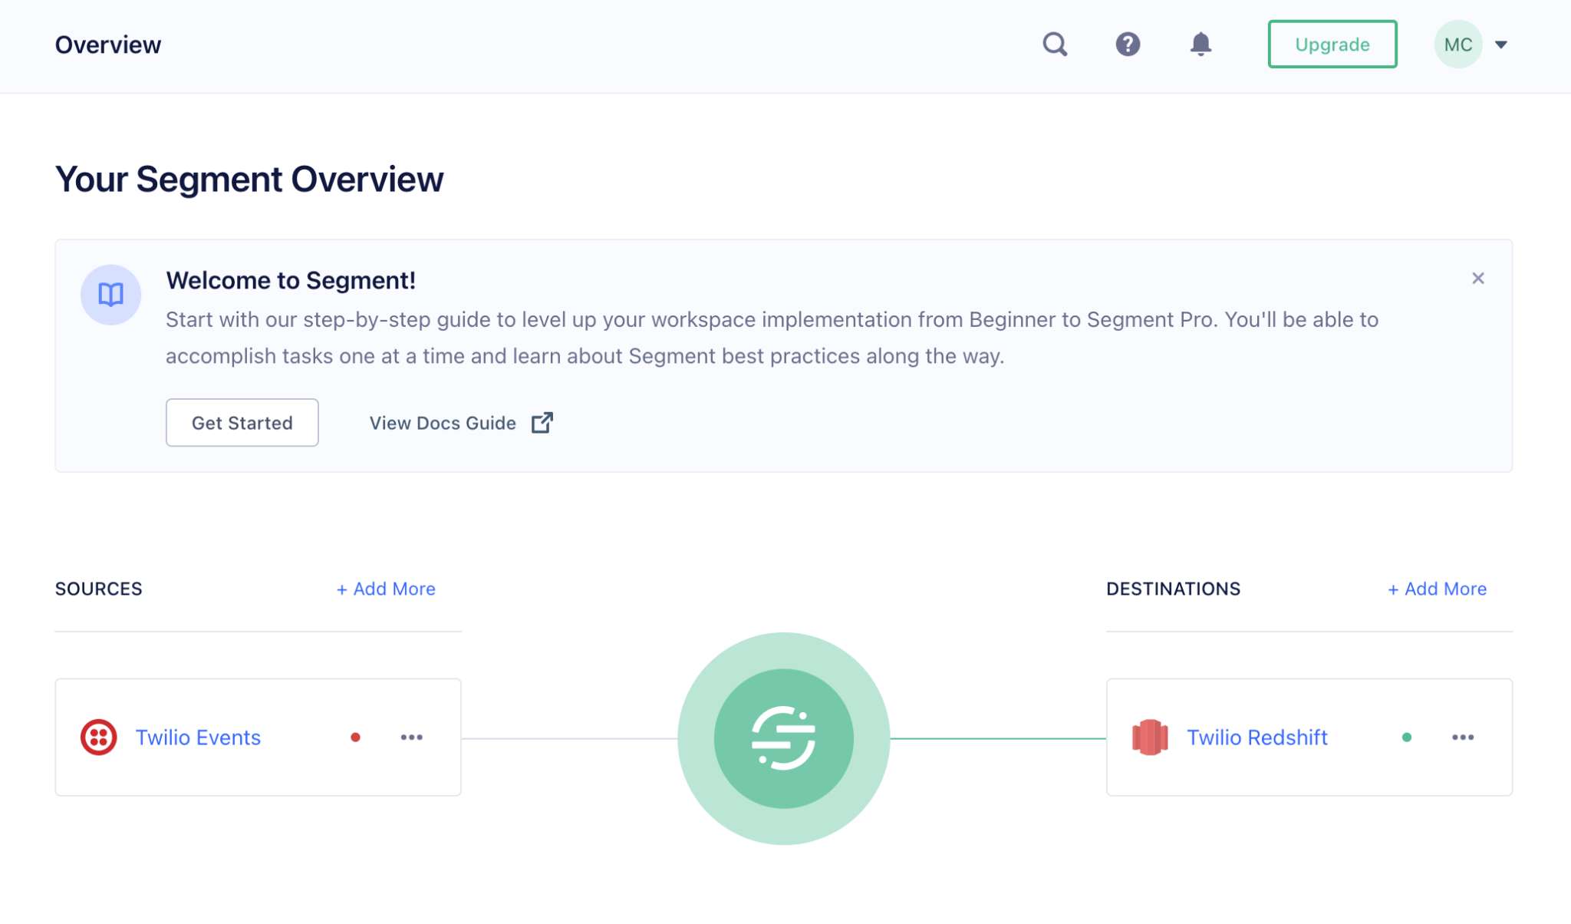The image size is (1571, 924).
Task: Open the external link icon beside View Docs Guide
Action: (542, 422)
